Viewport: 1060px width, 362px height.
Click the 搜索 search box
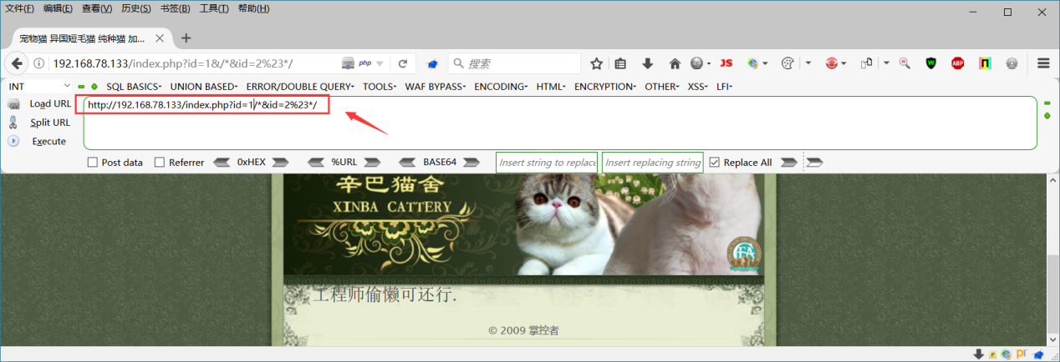514,63
